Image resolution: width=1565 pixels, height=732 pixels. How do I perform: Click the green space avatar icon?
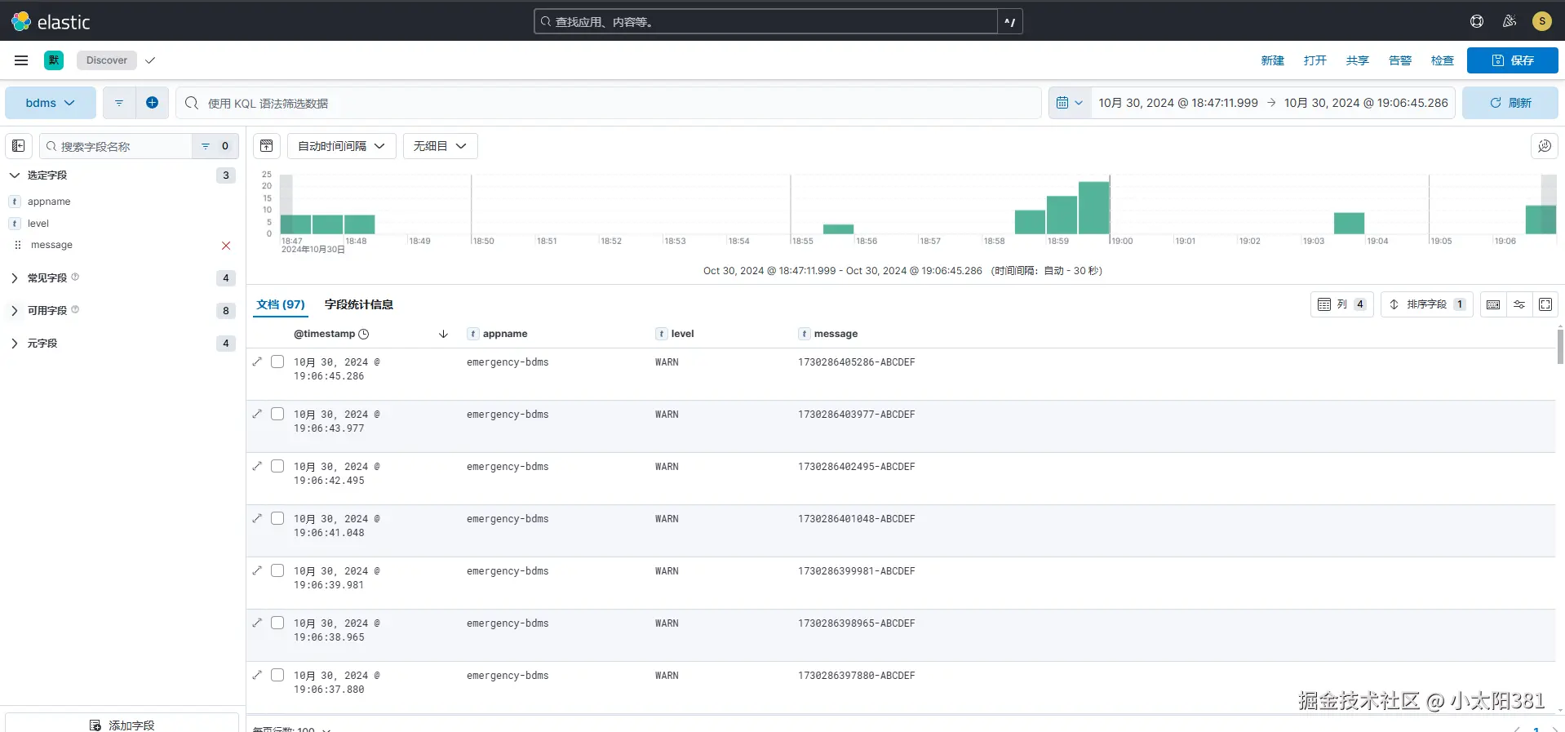(54, 60)
